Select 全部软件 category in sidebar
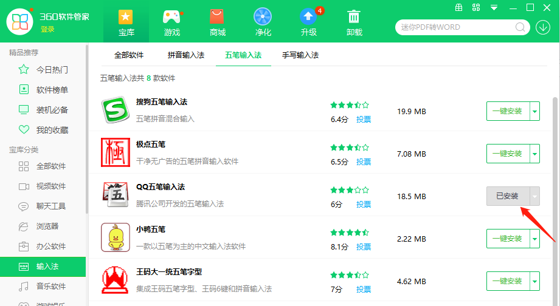560x306 pixels. coord(43,166)
